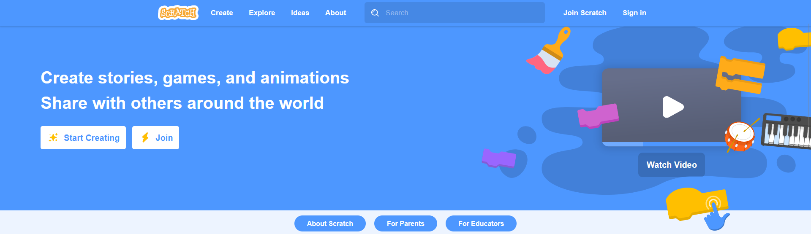Play the intro video

click(x=672, y=107)
